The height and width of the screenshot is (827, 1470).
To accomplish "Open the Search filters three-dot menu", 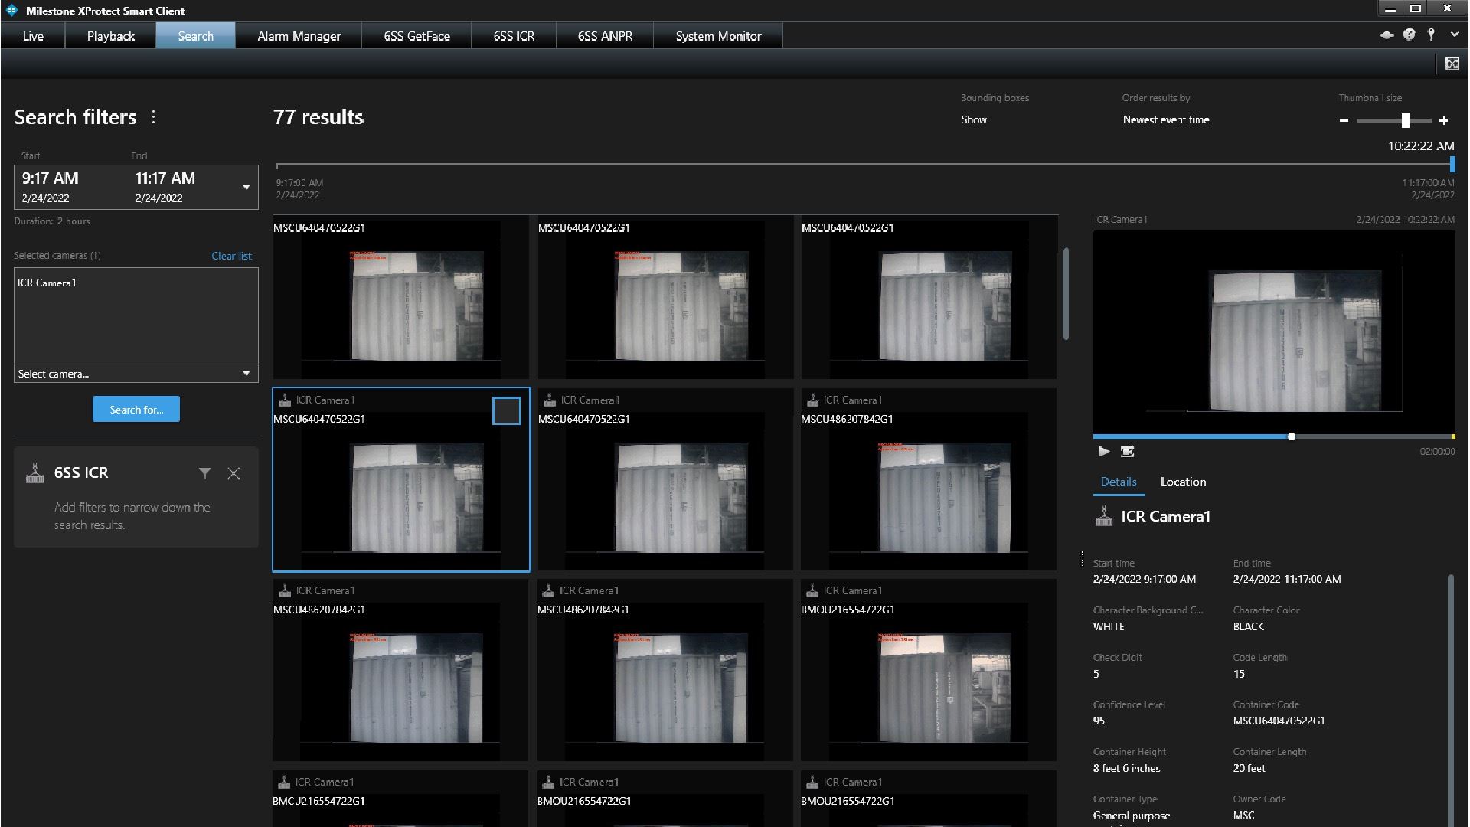I will pos(153,117).
